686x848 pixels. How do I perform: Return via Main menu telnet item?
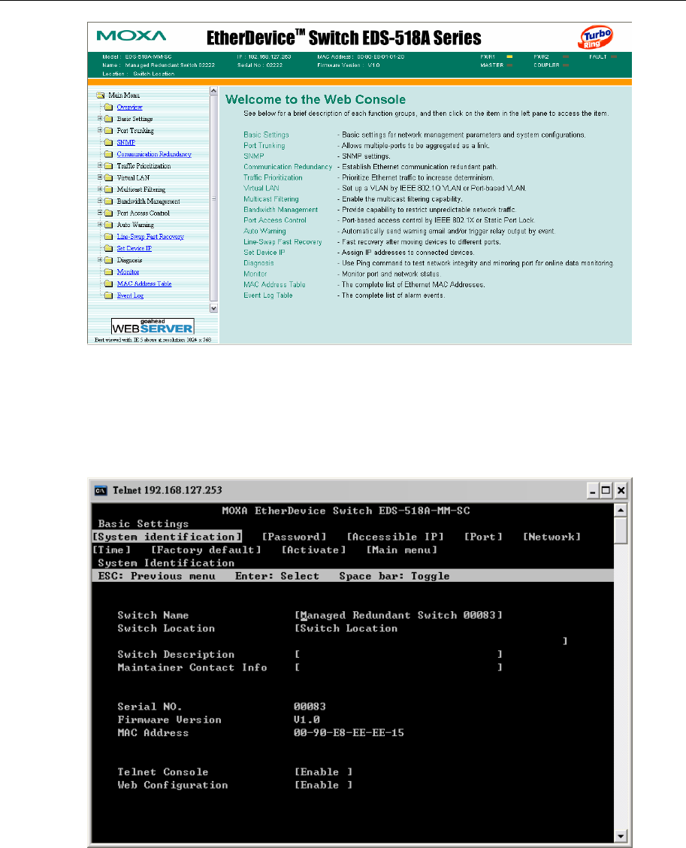point(402,550)
